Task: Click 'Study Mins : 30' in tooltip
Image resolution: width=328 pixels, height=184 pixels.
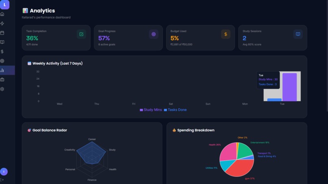Action: [268, 79]
